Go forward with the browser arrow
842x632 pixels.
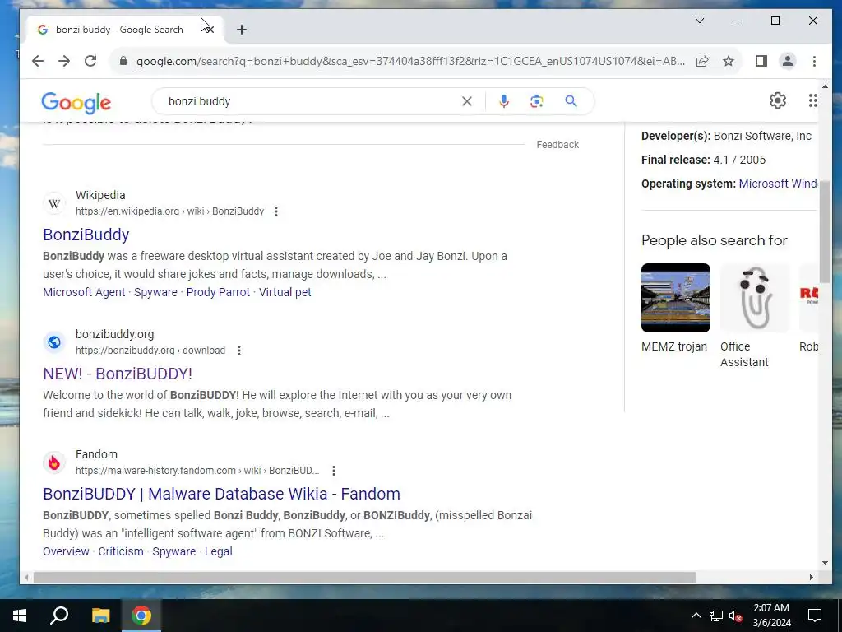[x=64, y=61]
